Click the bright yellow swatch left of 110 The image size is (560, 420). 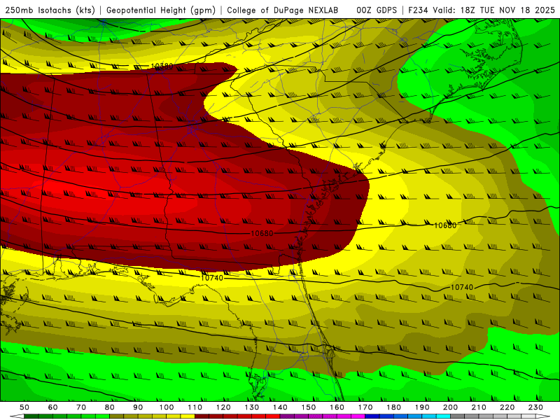[x=188, y=416]
